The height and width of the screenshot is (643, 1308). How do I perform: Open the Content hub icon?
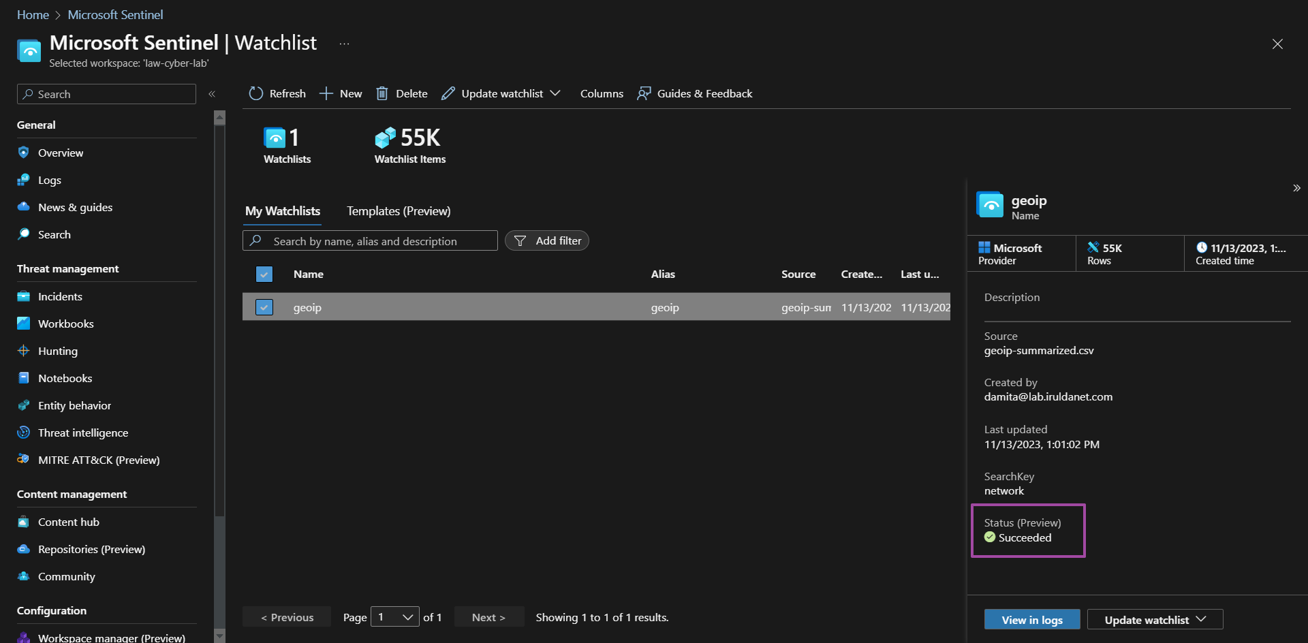24,522
